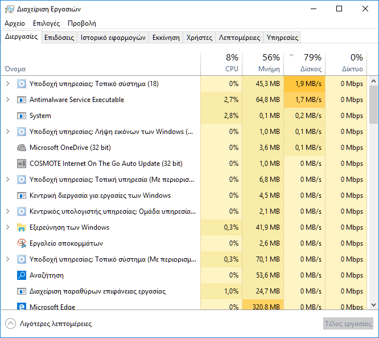Viewport: 379px width, 338px height.
Task: Click the 1,0% CPU value
Action: pos(231,291)
